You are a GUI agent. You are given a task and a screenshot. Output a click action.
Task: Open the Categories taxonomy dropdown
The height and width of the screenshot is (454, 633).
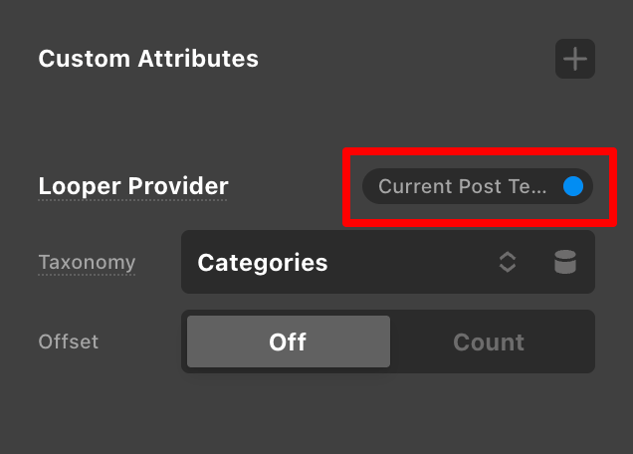point(388,262)
